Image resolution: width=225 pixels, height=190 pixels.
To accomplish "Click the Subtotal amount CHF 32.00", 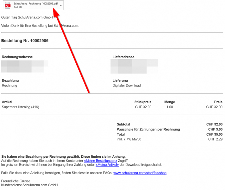I will (214, 124).
